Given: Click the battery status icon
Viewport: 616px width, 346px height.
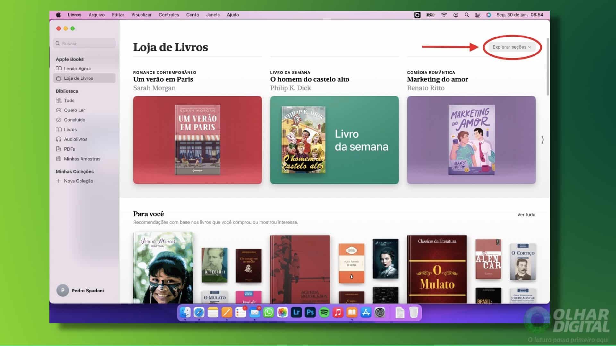Looking at the screenshot, I should (430, 15).
